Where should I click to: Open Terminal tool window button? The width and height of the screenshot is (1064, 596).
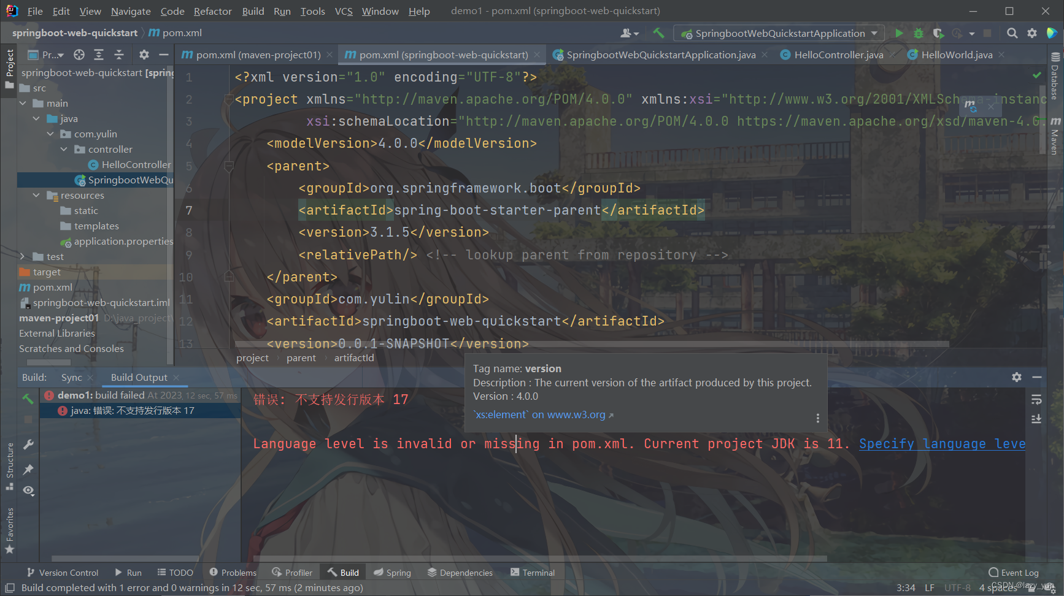click(533, 572)
